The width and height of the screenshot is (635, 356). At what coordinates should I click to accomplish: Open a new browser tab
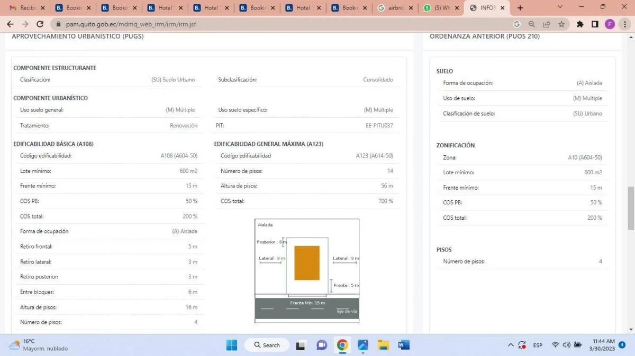coord(520,8)
